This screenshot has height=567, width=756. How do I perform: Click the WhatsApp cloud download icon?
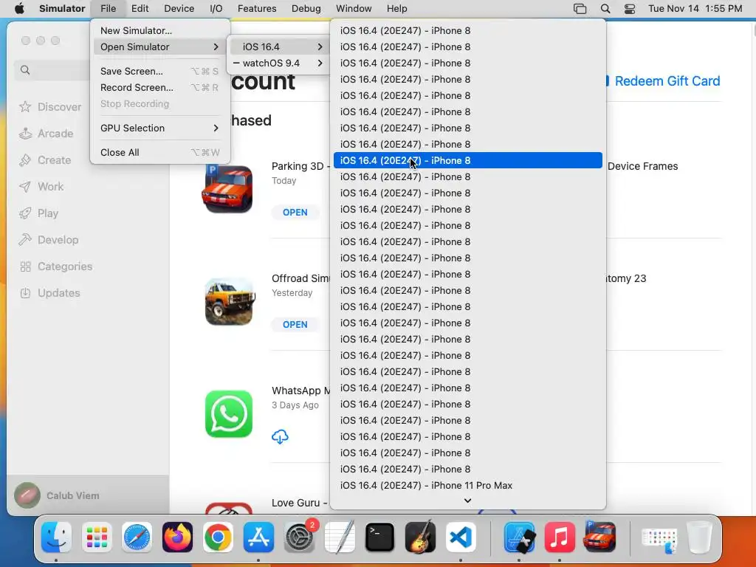coord(280,437)
